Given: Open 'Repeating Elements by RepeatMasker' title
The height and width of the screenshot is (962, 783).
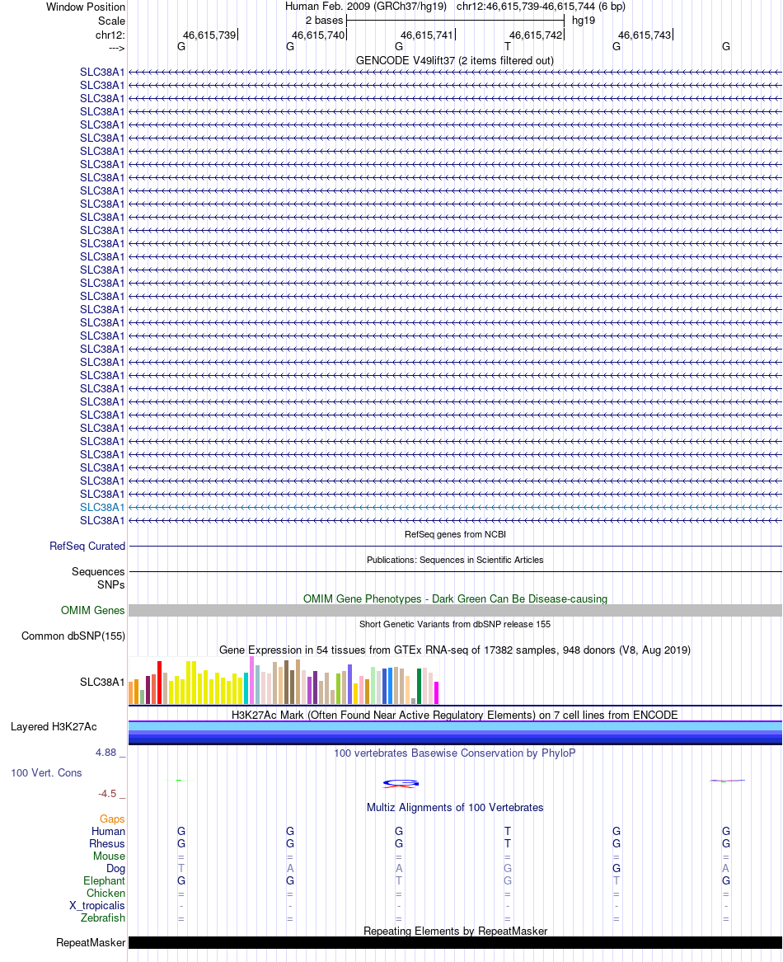Looking at the screenshot, I should [455, 931].
